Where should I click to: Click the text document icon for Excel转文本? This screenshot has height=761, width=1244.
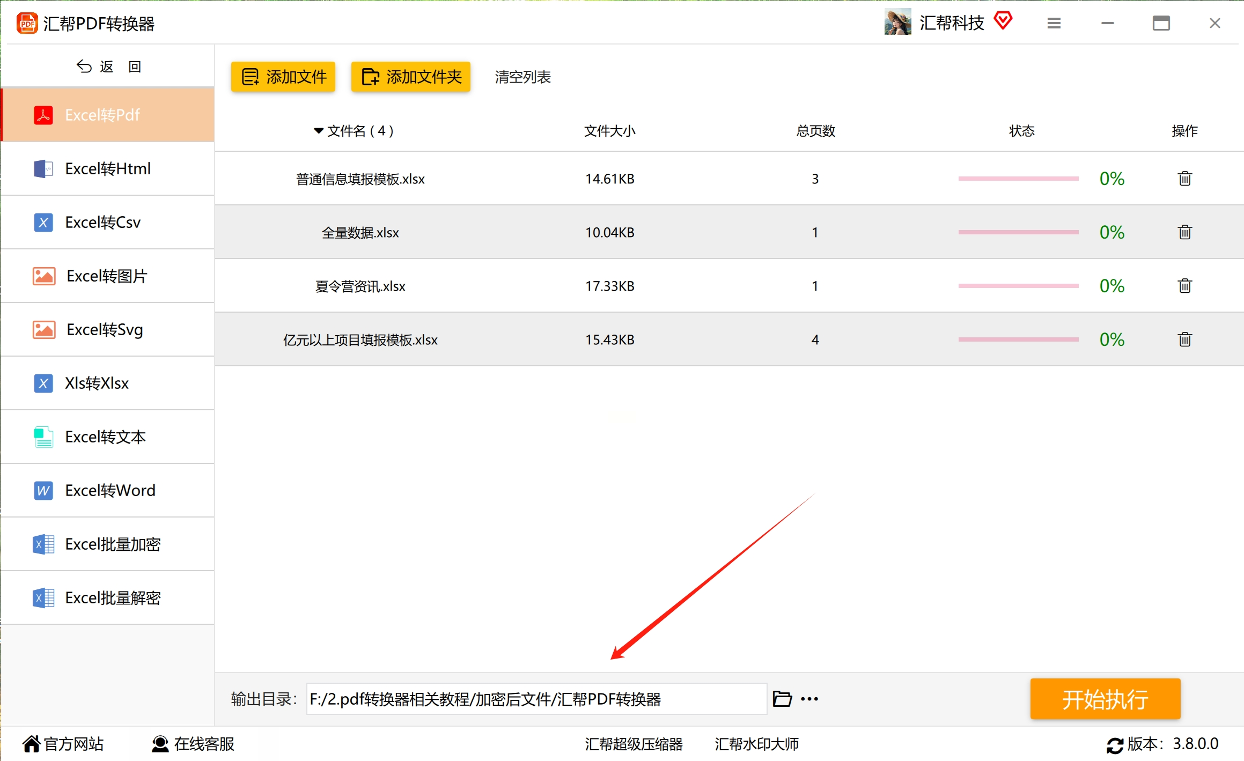(x=43, y=437)
